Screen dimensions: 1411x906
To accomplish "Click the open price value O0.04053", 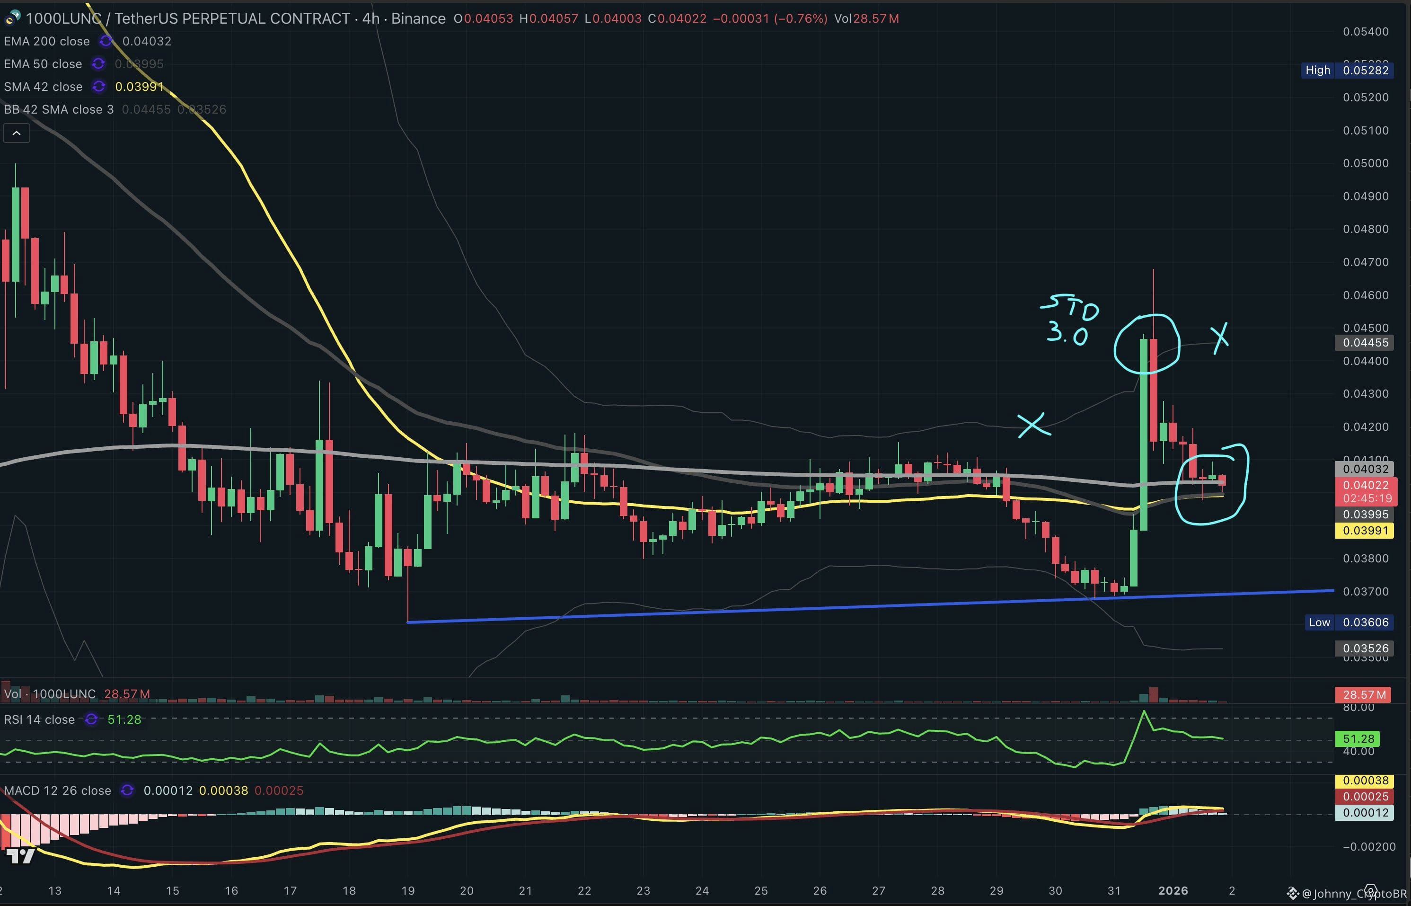I will pyautogui.click(x=483, y=18).
